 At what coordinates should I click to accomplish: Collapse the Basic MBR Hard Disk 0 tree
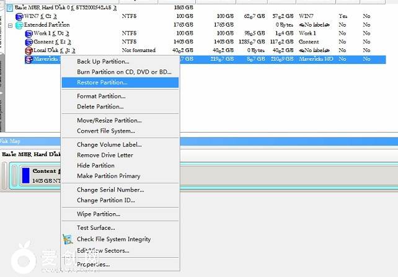[2, 7]
